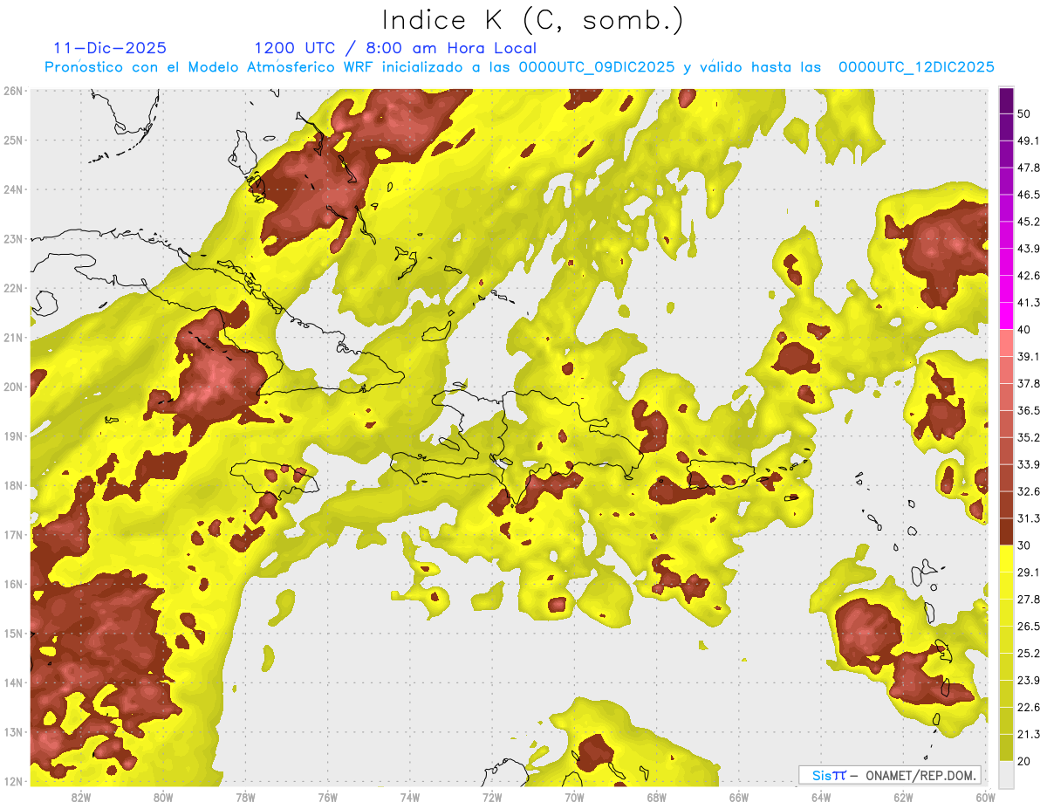Click the latitude label "14N"
This screenshot has width=1047, height=809.
point(13,682)
